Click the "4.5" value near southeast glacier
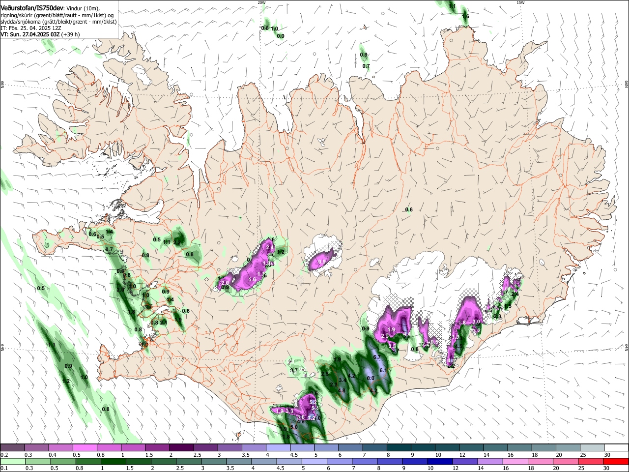 (458, 346)
